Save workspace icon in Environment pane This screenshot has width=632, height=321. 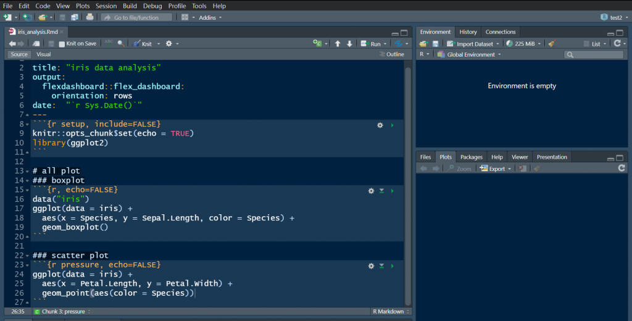tap(435, 44)
